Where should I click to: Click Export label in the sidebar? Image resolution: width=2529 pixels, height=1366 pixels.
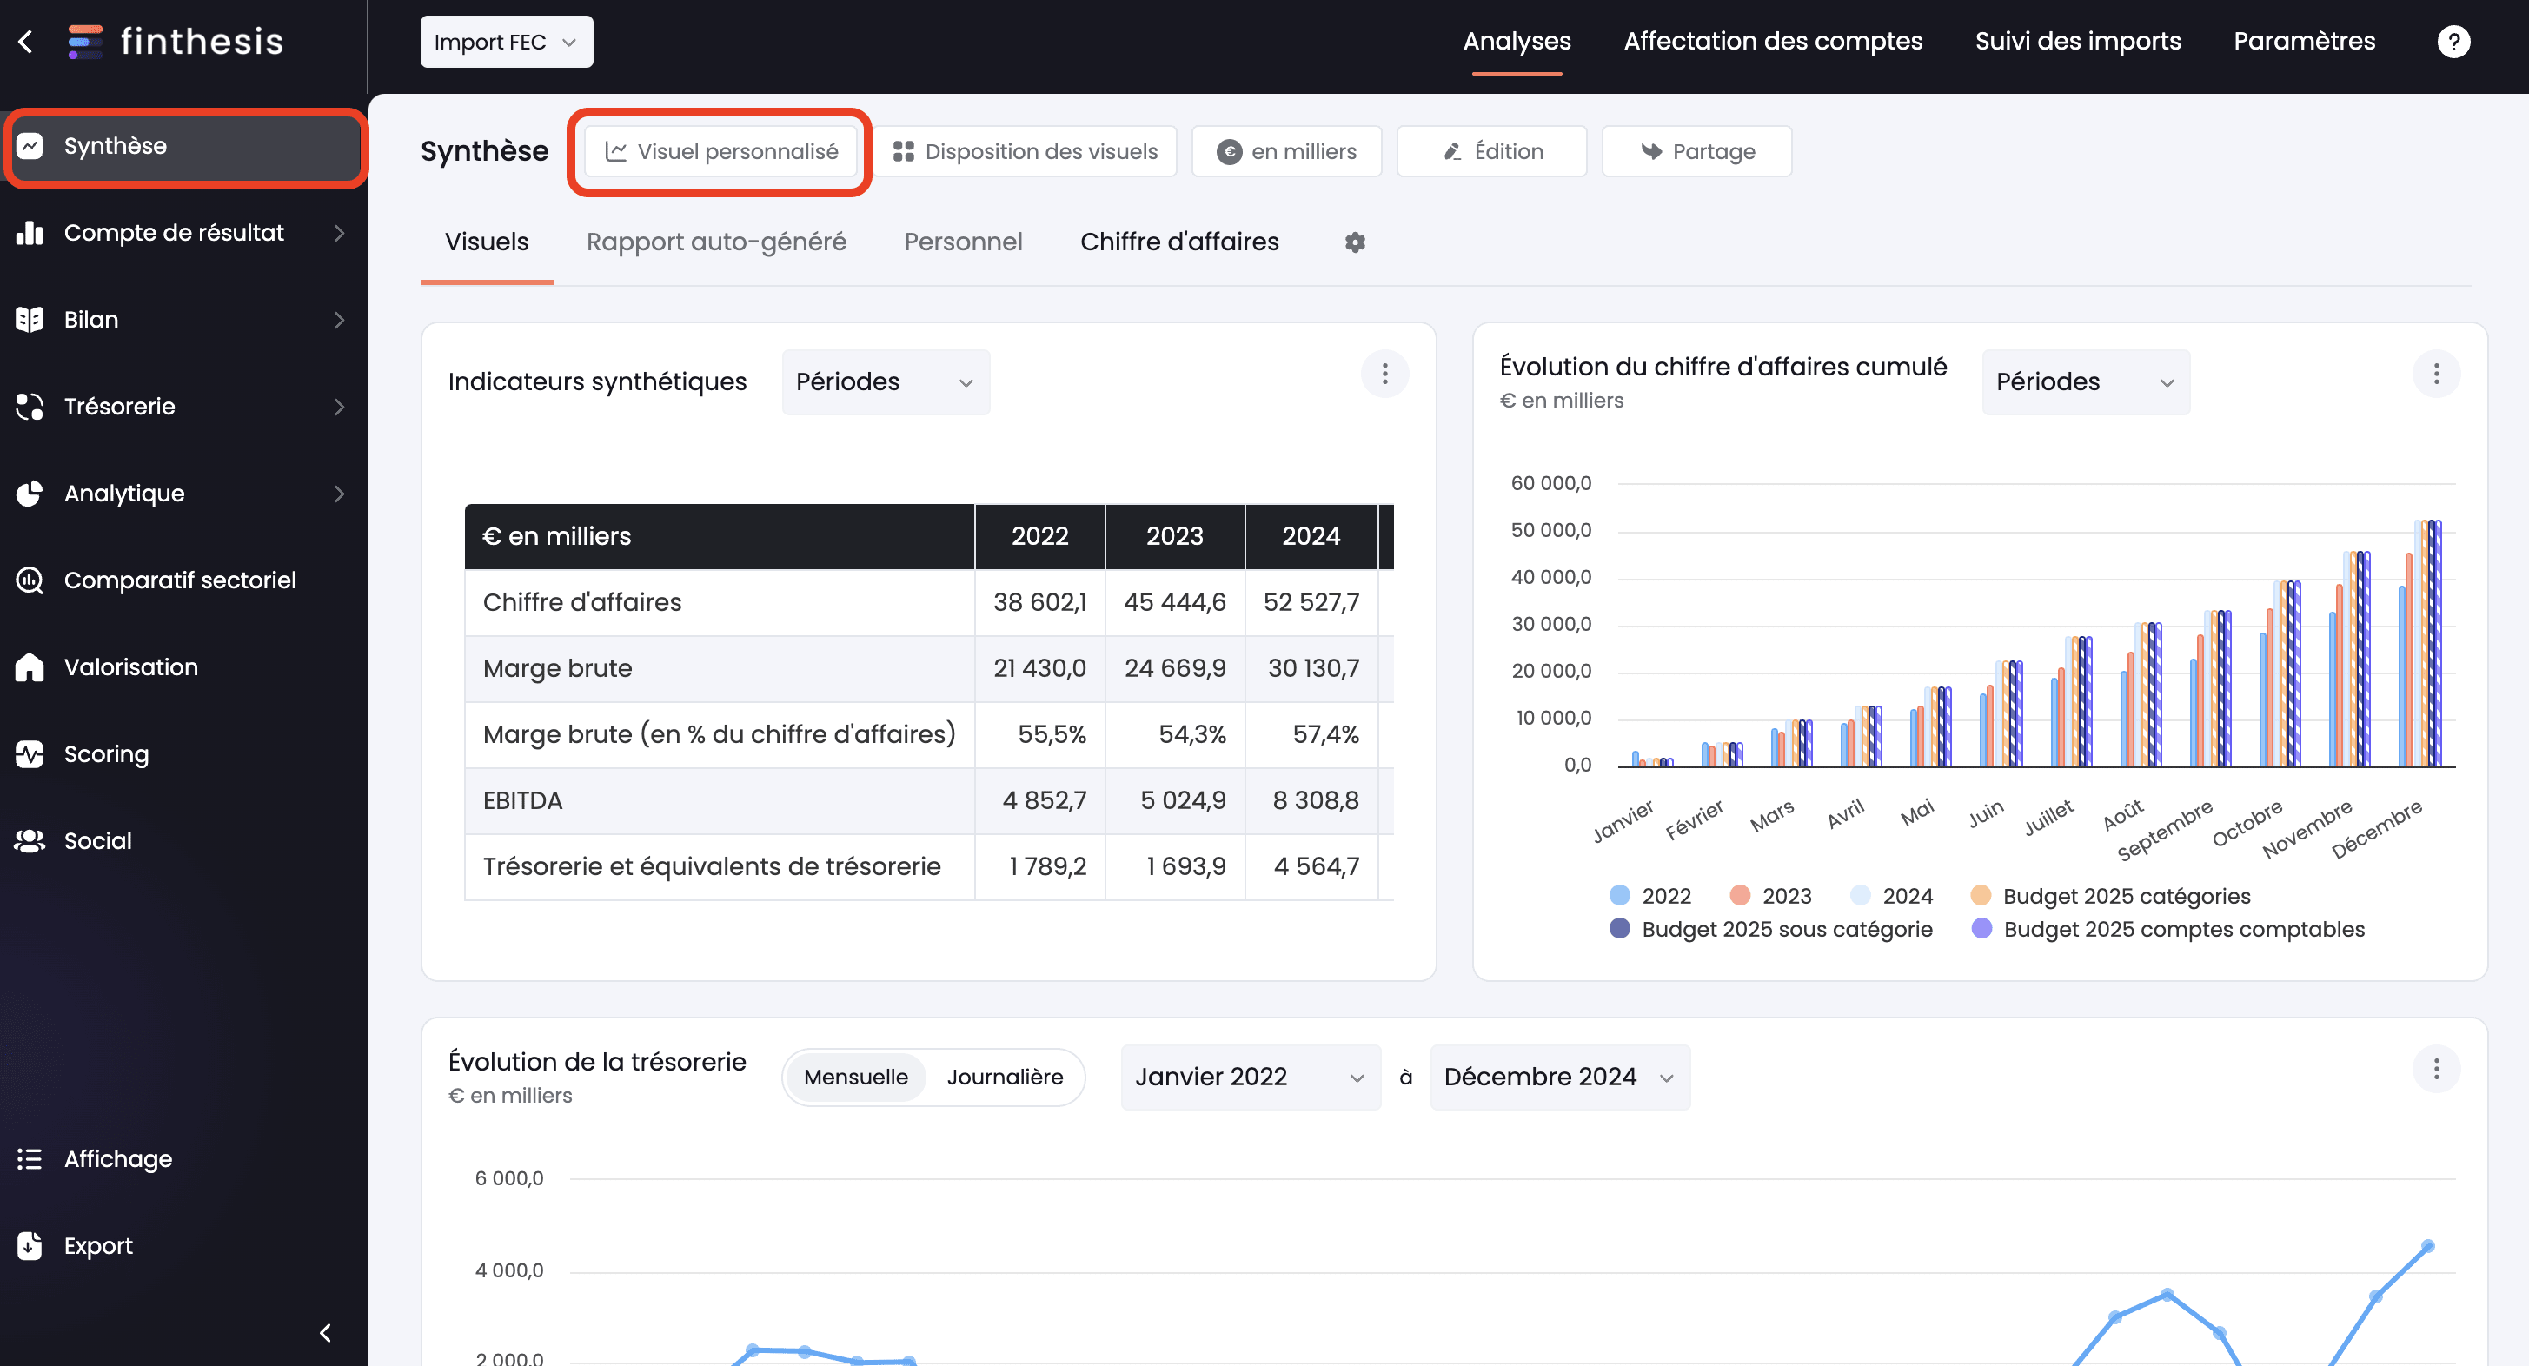(x=98, y=1245)
